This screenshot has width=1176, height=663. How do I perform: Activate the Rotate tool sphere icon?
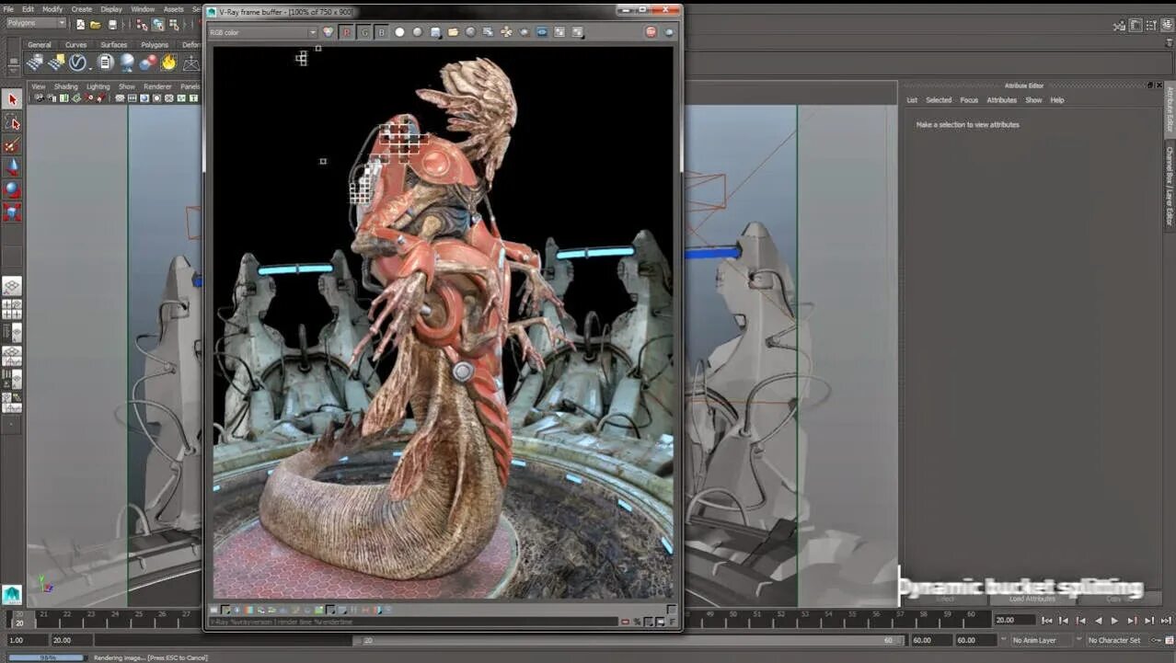pos(12,190)
